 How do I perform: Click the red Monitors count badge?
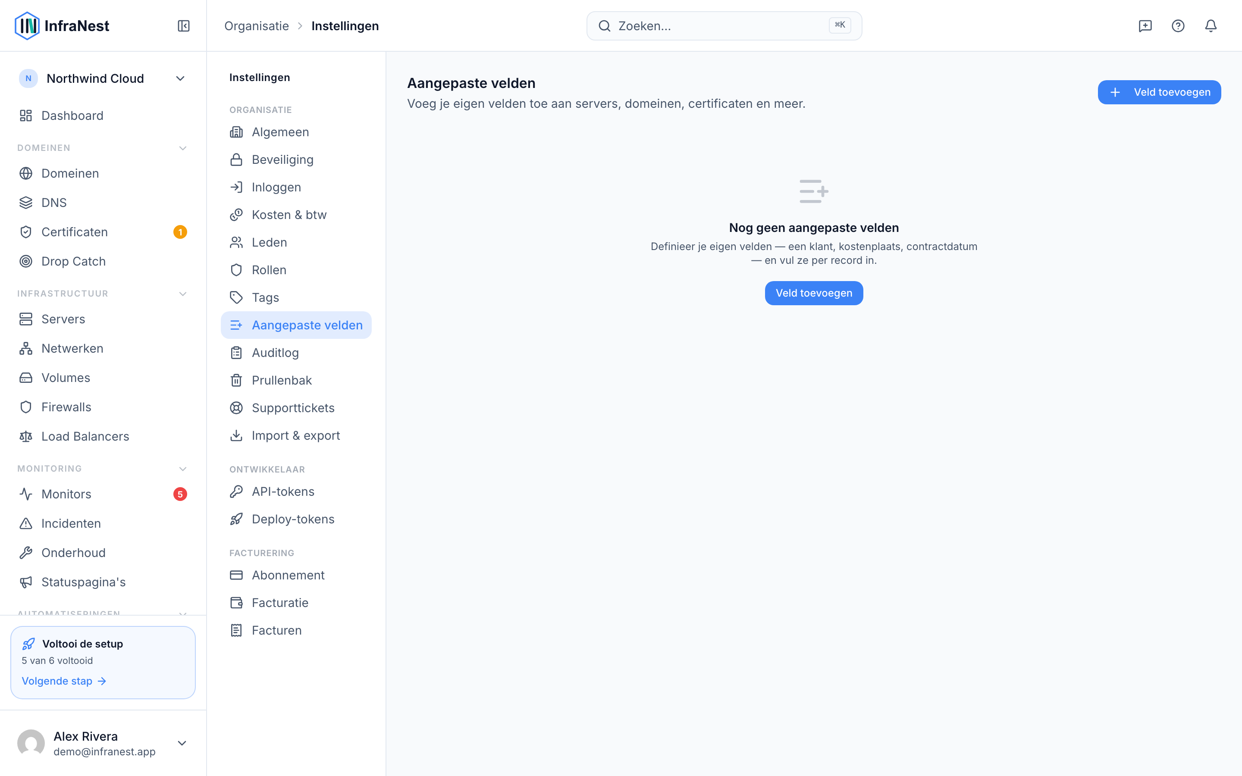180,494
